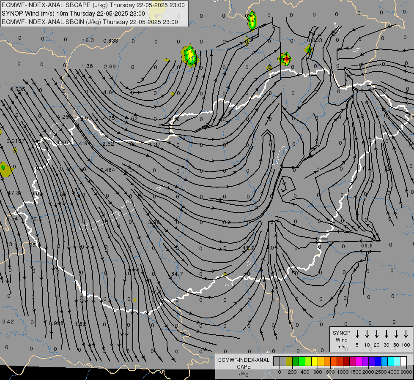Screen dimensions: 414x380
Task: Click the 6000 tick label in CAPE legend
Action: (x=406, y=372)
